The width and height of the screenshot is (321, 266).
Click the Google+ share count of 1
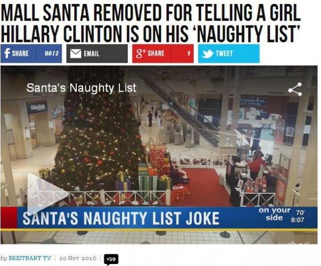[x=189, y=54]
